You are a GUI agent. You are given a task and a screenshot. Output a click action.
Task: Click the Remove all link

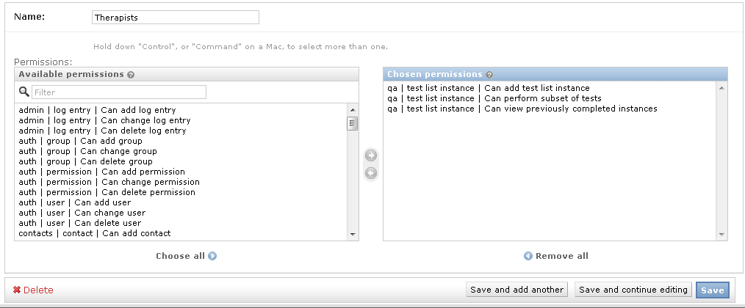click(x=556, y=256)
